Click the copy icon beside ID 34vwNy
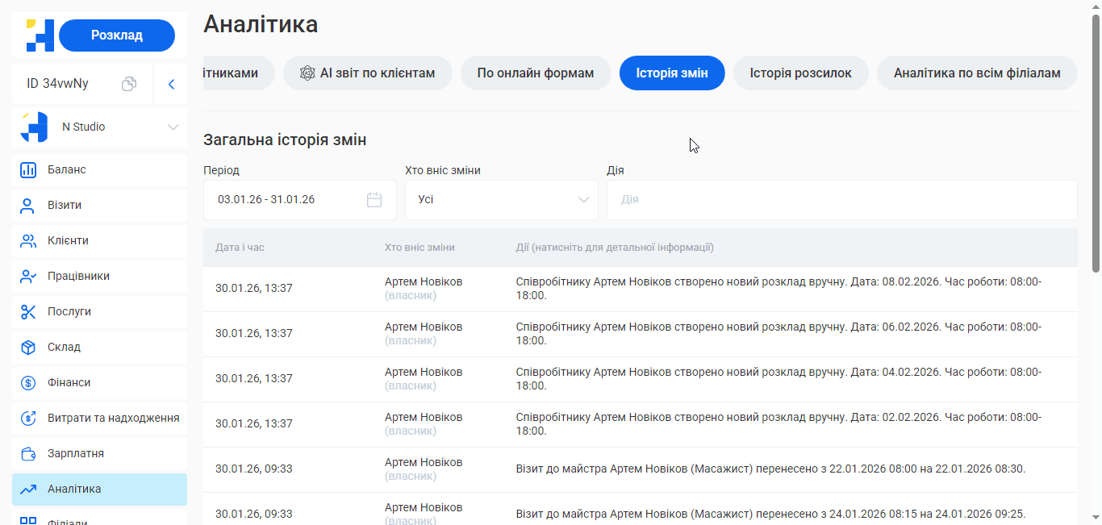 pyautogui.click(x=128, y=83)
